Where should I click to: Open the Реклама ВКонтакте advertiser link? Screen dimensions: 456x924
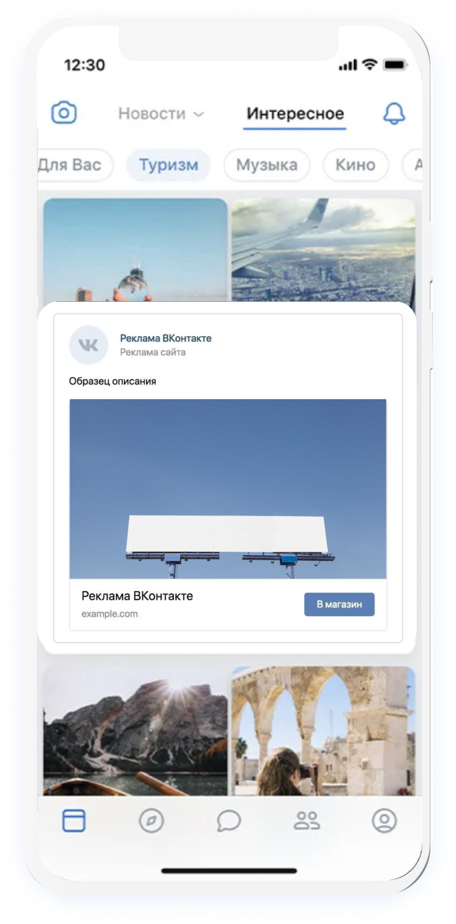click(166, 338)
